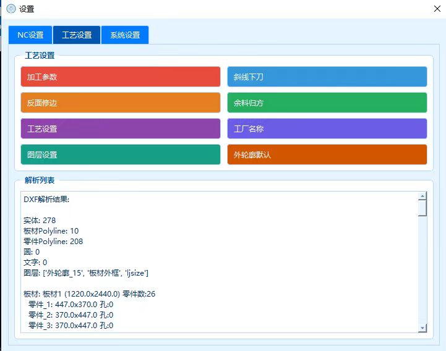The height and width of the screenshot is (351, 446).
Task: Open the 图层设置 button
Action: tap(121, 154)
